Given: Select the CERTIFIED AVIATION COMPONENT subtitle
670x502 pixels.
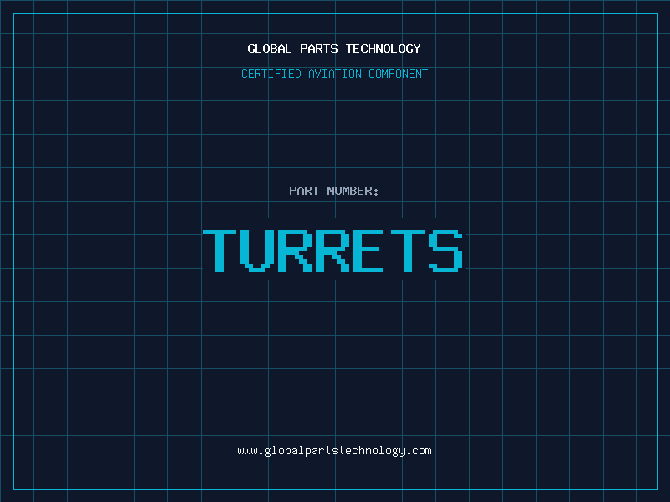Looking at the screenshot, I should [334, 74].
